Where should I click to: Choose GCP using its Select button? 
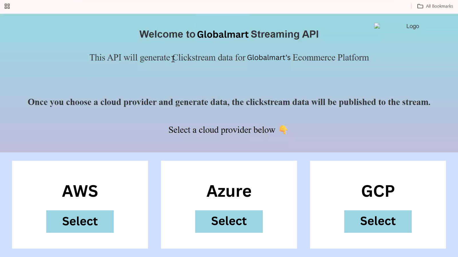point(378,221)
